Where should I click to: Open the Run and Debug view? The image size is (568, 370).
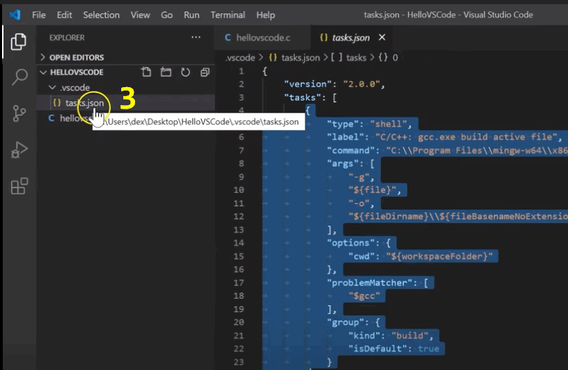coord(19,150)
